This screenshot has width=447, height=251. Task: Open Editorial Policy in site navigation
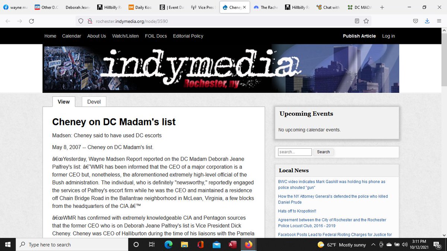(x=188, y=36)
